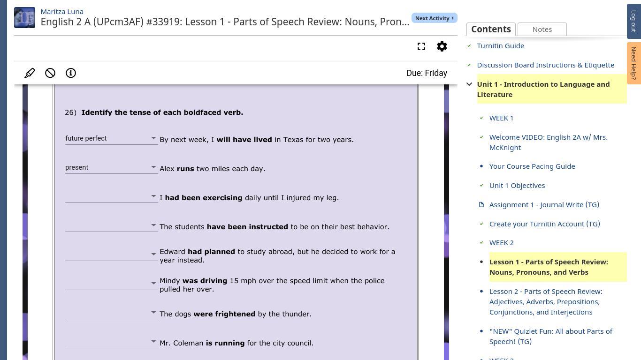Enter fullscreen mode with the expand icon
This screenshot has height=360, width=641.
(x=421, y=46)
